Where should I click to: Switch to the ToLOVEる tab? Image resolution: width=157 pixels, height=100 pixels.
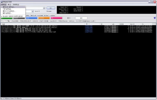(15, 21)
